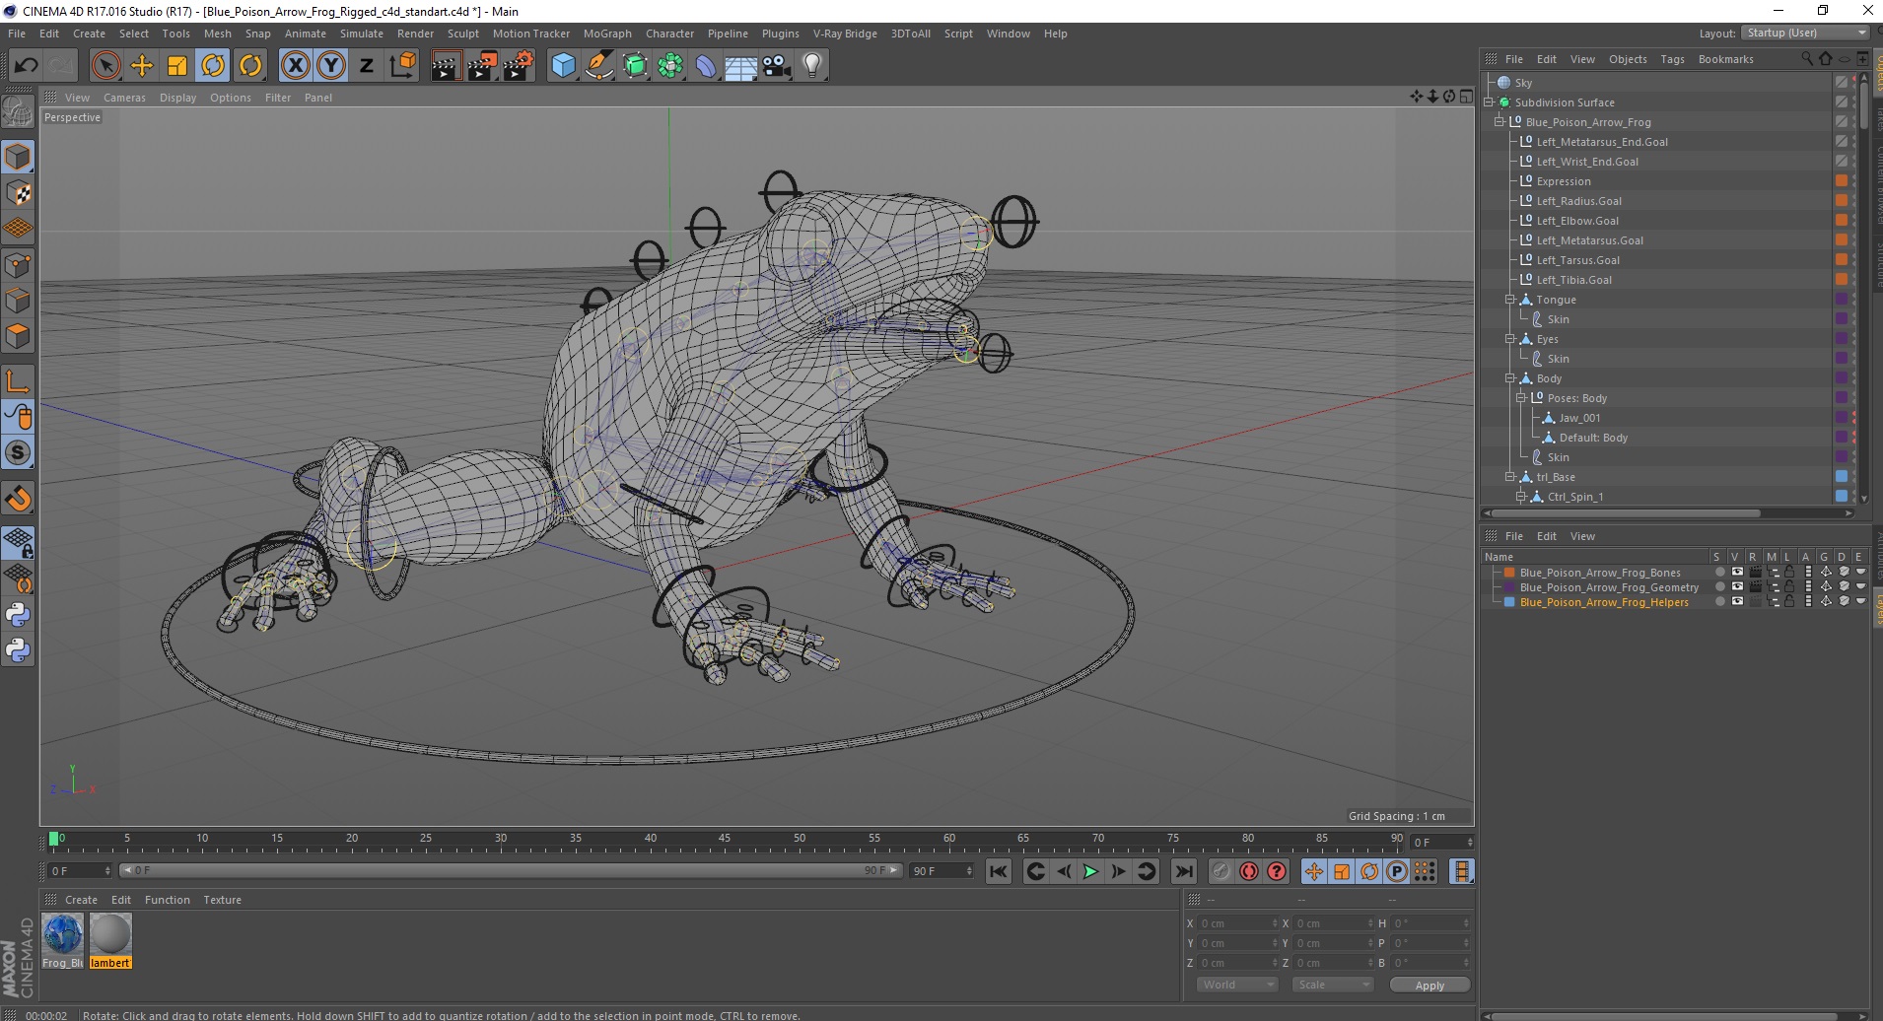
Task: Toggle Enable Snap (S icon) in sidebar
Action: [x=18, y=453]
